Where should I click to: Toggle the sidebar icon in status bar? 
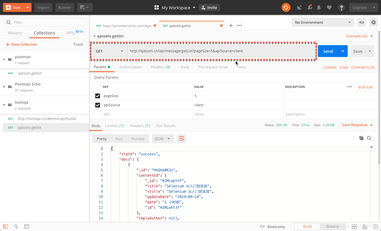point(5,227)
